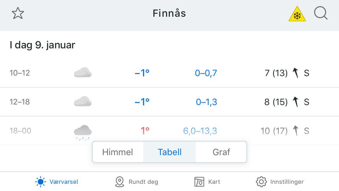Open the Værvarsel tab

[x=57, y=181]
